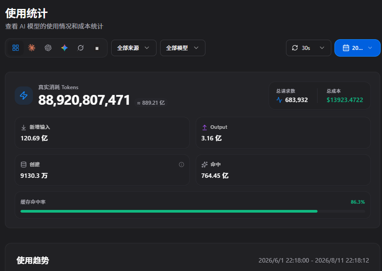Viewport: 382px width, 271px height.
Task: Filter by Grok provider icon
Action: pos(80,48)
